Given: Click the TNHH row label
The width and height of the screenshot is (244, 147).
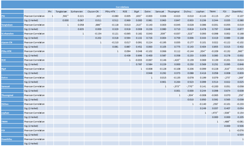Looking at the screenshot, I should pyautogui.click(x=4, y=121).
